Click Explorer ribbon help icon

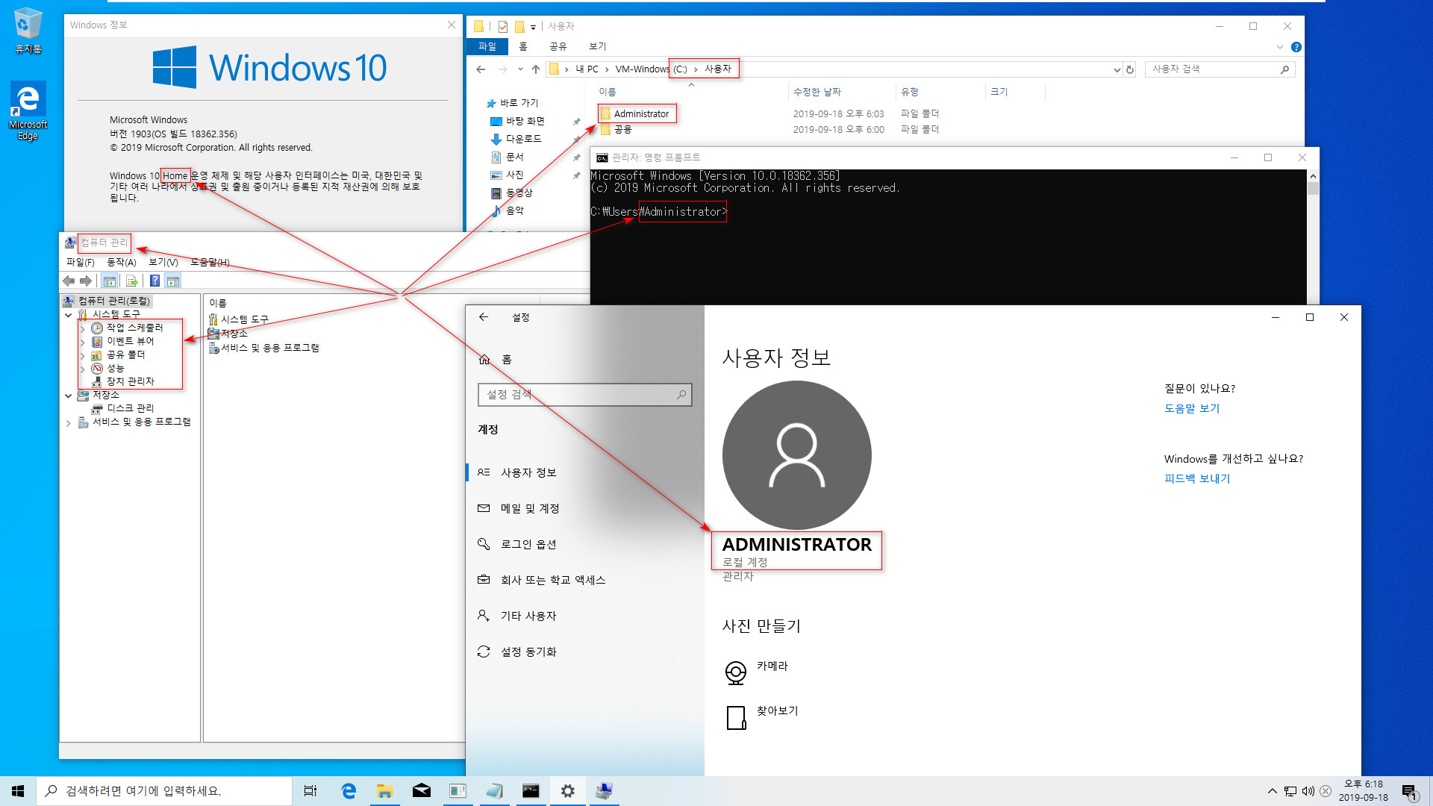coord(1296,47)
